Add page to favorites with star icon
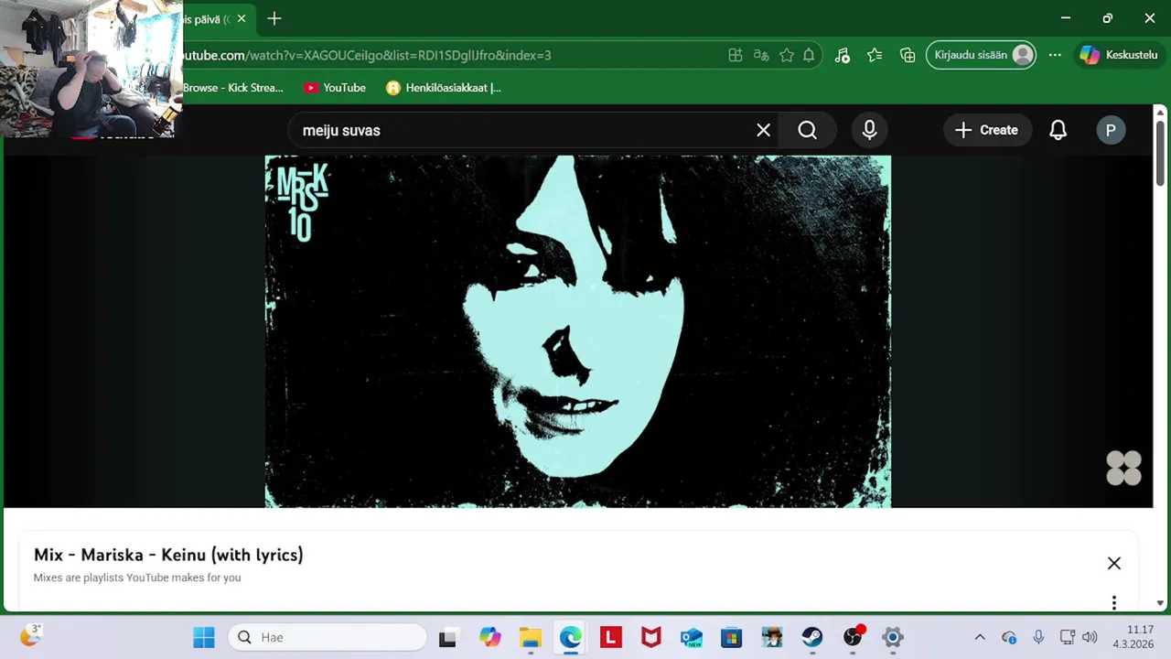 pyautogui.click(x=787, y=55)
